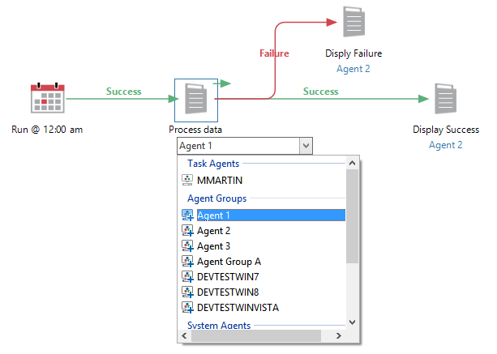The width and height of the screenshot is (497, 354).
Task: Click the Run @ 12:00 am calendar icon
Action: [46, 98]
